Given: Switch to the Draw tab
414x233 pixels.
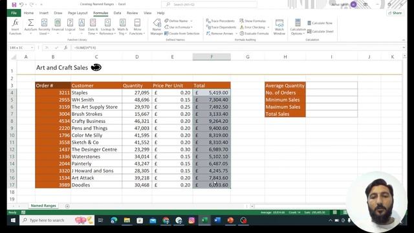Looking at the screenshot, I should (x=58, y=13).
